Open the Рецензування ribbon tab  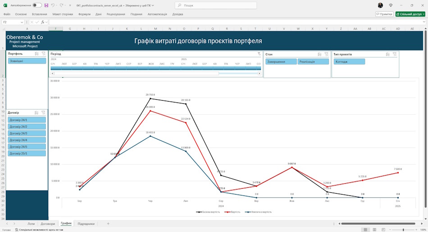pos(116,14)
